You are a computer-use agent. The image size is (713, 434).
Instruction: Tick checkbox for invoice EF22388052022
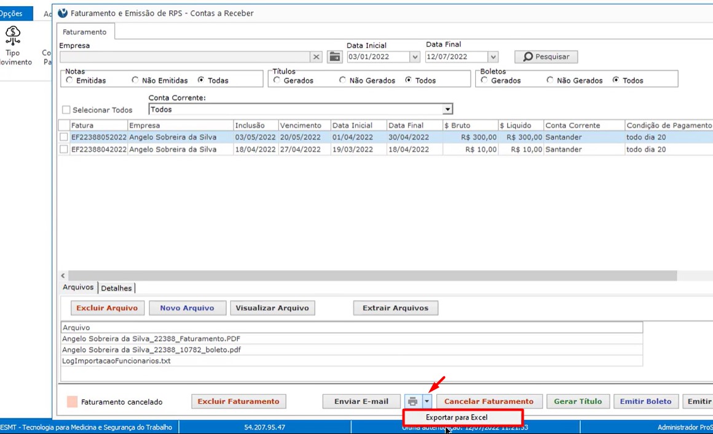pyautogui.click(x=64, y=138)
